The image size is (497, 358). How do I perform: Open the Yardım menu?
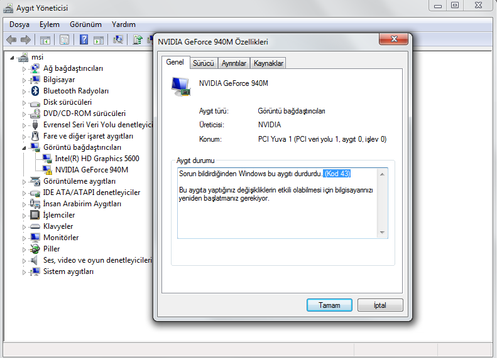(x=124, y=24)
